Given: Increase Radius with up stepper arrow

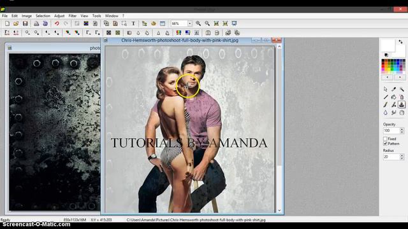Looking at the screenshot, I should (402, 155).
